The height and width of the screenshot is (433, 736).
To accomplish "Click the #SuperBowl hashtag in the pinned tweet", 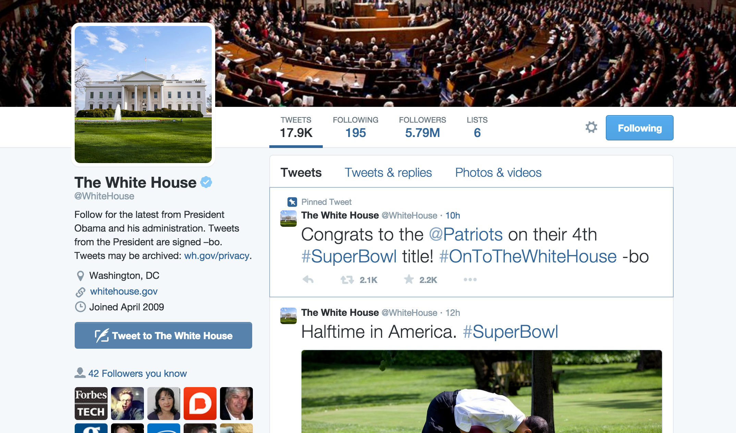I will point(349,257).
